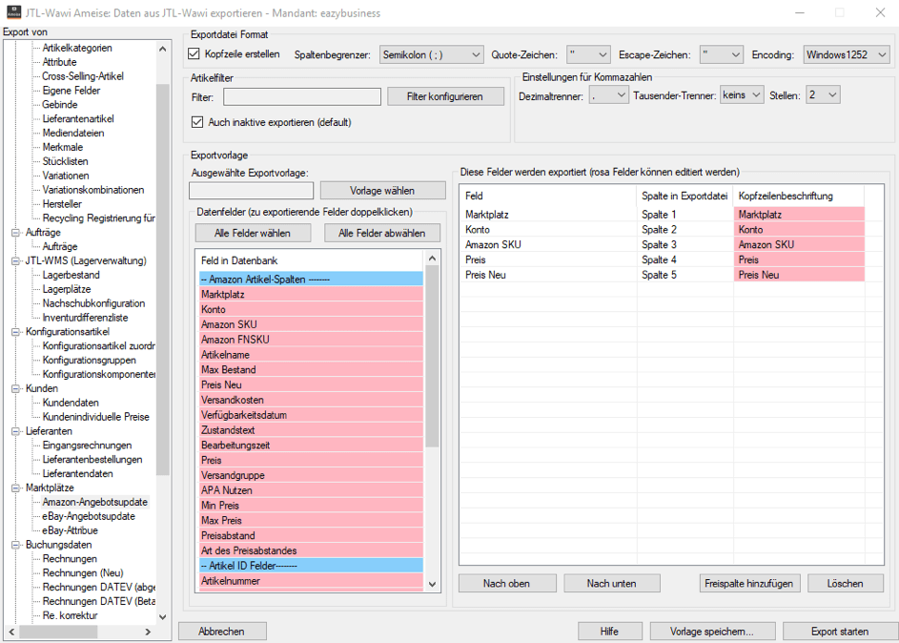This screenshot has height=643, width=899.
Task: Click the JTL-Wawi Ameise app icon in title bar
Action: pyautogui.click(x=13, y=12)
